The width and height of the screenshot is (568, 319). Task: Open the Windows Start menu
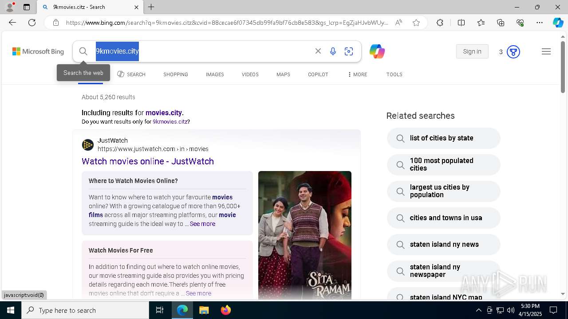tap(11, 310)
